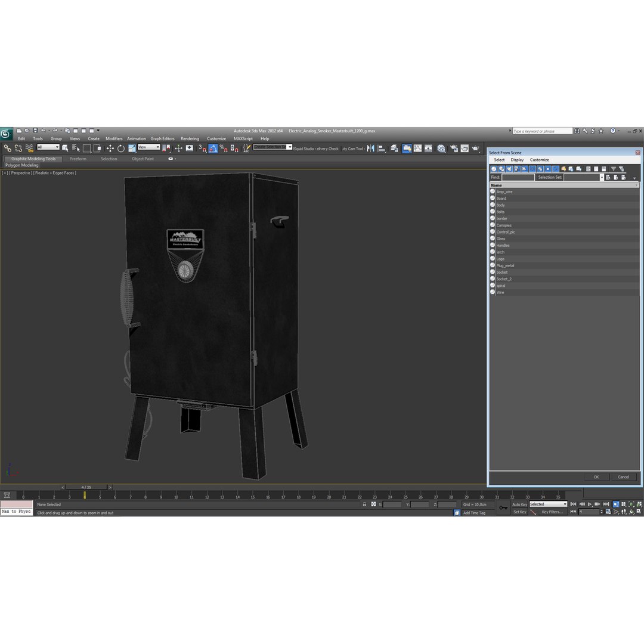Click the Select and Manipulate icon
Image resolution: width=644 pixels, height=644 pixels.
(178, 148)
